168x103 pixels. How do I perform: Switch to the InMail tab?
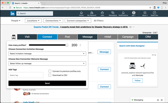pyautogui.click(x=108, y=37)
